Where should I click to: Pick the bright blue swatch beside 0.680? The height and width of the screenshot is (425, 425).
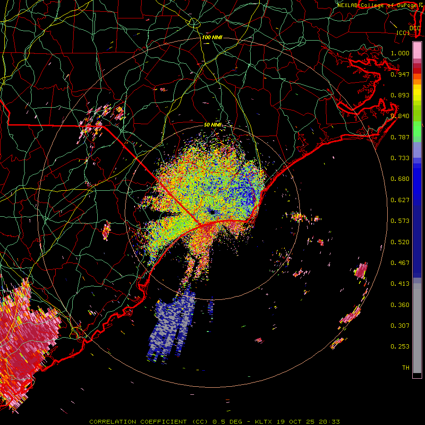417,182
